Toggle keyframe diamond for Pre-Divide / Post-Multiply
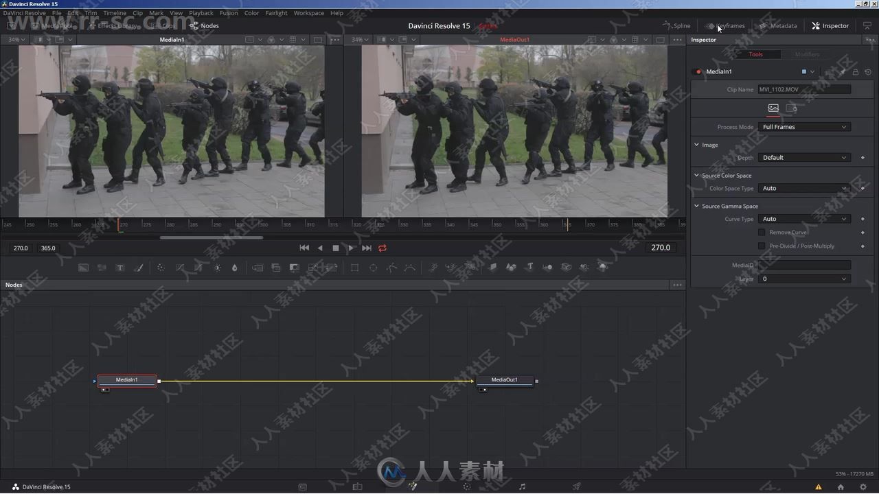 863,246
